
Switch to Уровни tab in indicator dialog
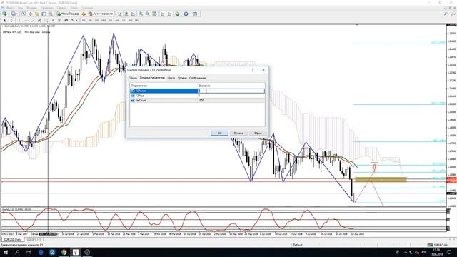[182, 78]
